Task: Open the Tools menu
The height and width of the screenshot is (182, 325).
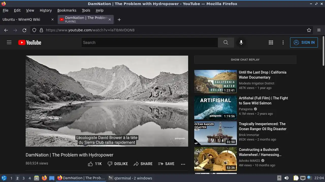Action: click(86, 10)
